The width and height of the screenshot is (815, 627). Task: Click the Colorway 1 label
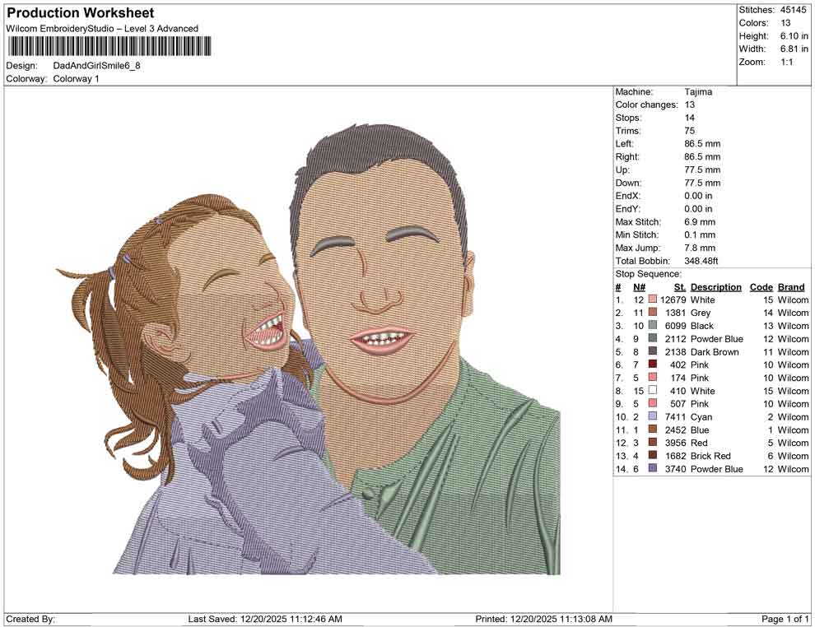(x=76, y=79)
